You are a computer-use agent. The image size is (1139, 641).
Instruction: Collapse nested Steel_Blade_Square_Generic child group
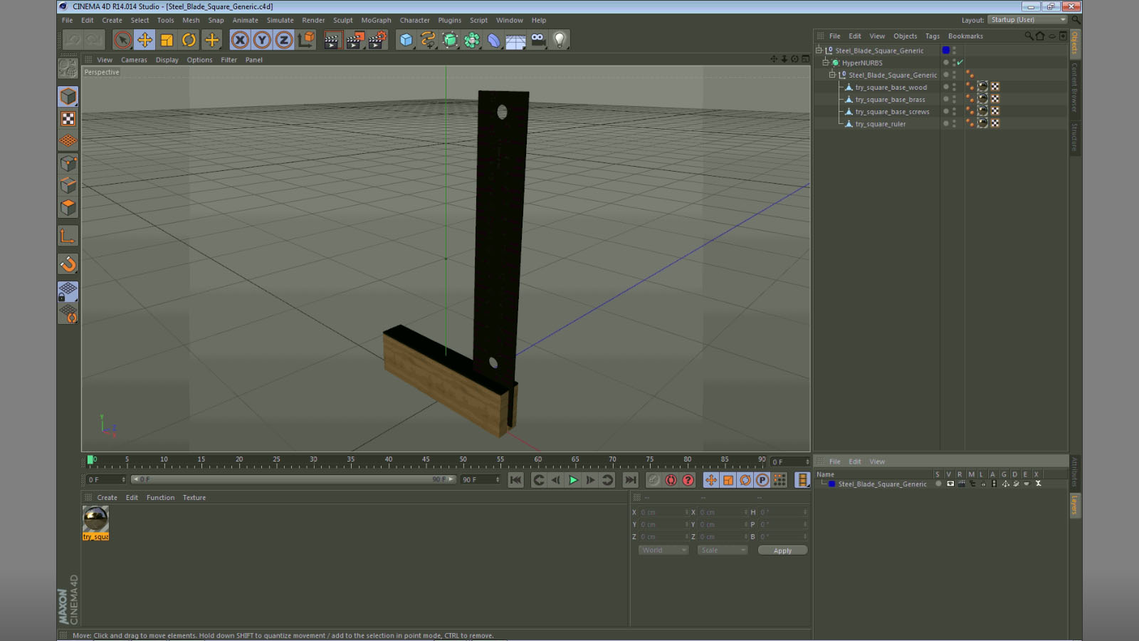point(831,75)
